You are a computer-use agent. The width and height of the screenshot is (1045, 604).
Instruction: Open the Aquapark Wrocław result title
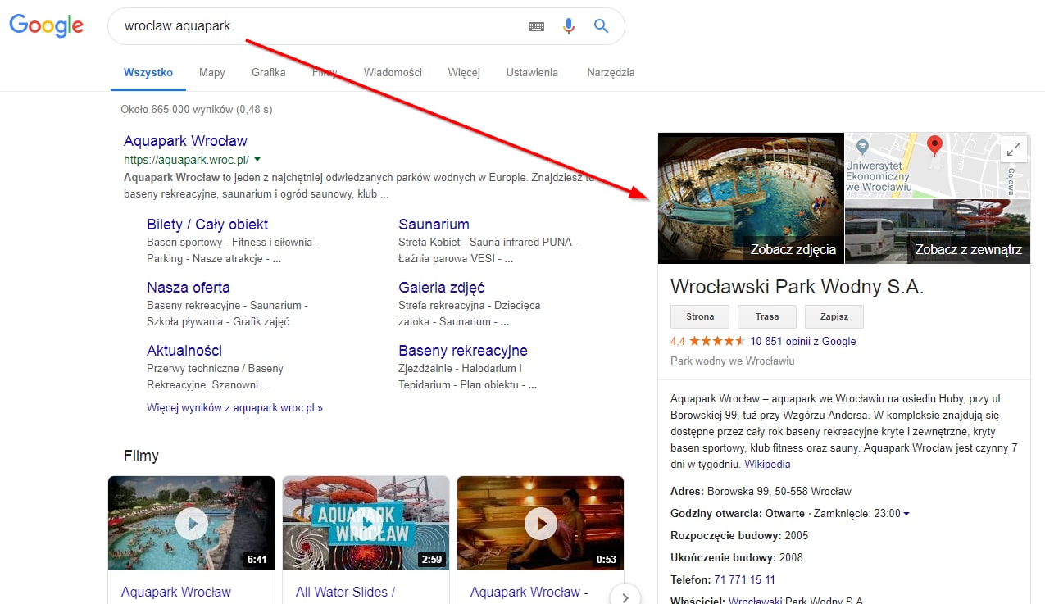185,141
